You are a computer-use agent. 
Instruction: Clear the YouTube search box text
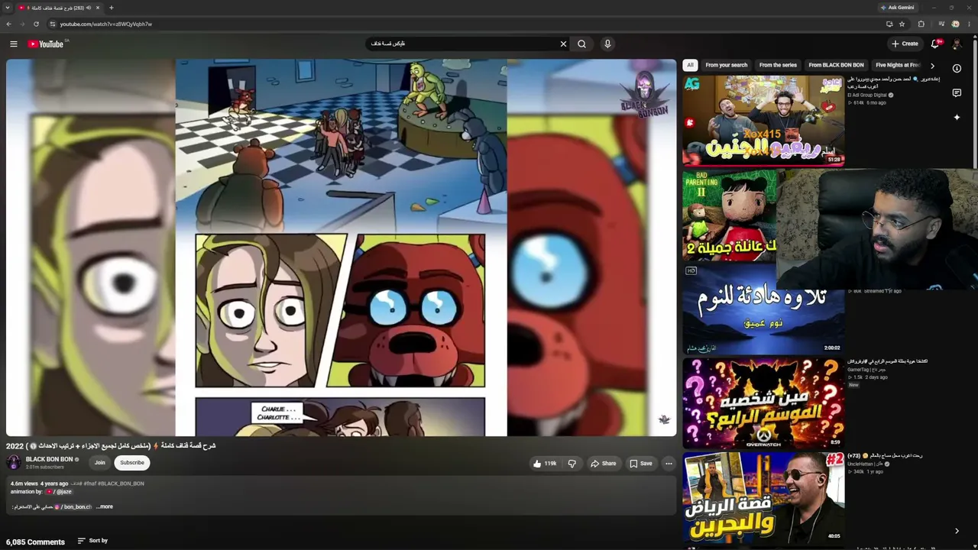(563, 44)
